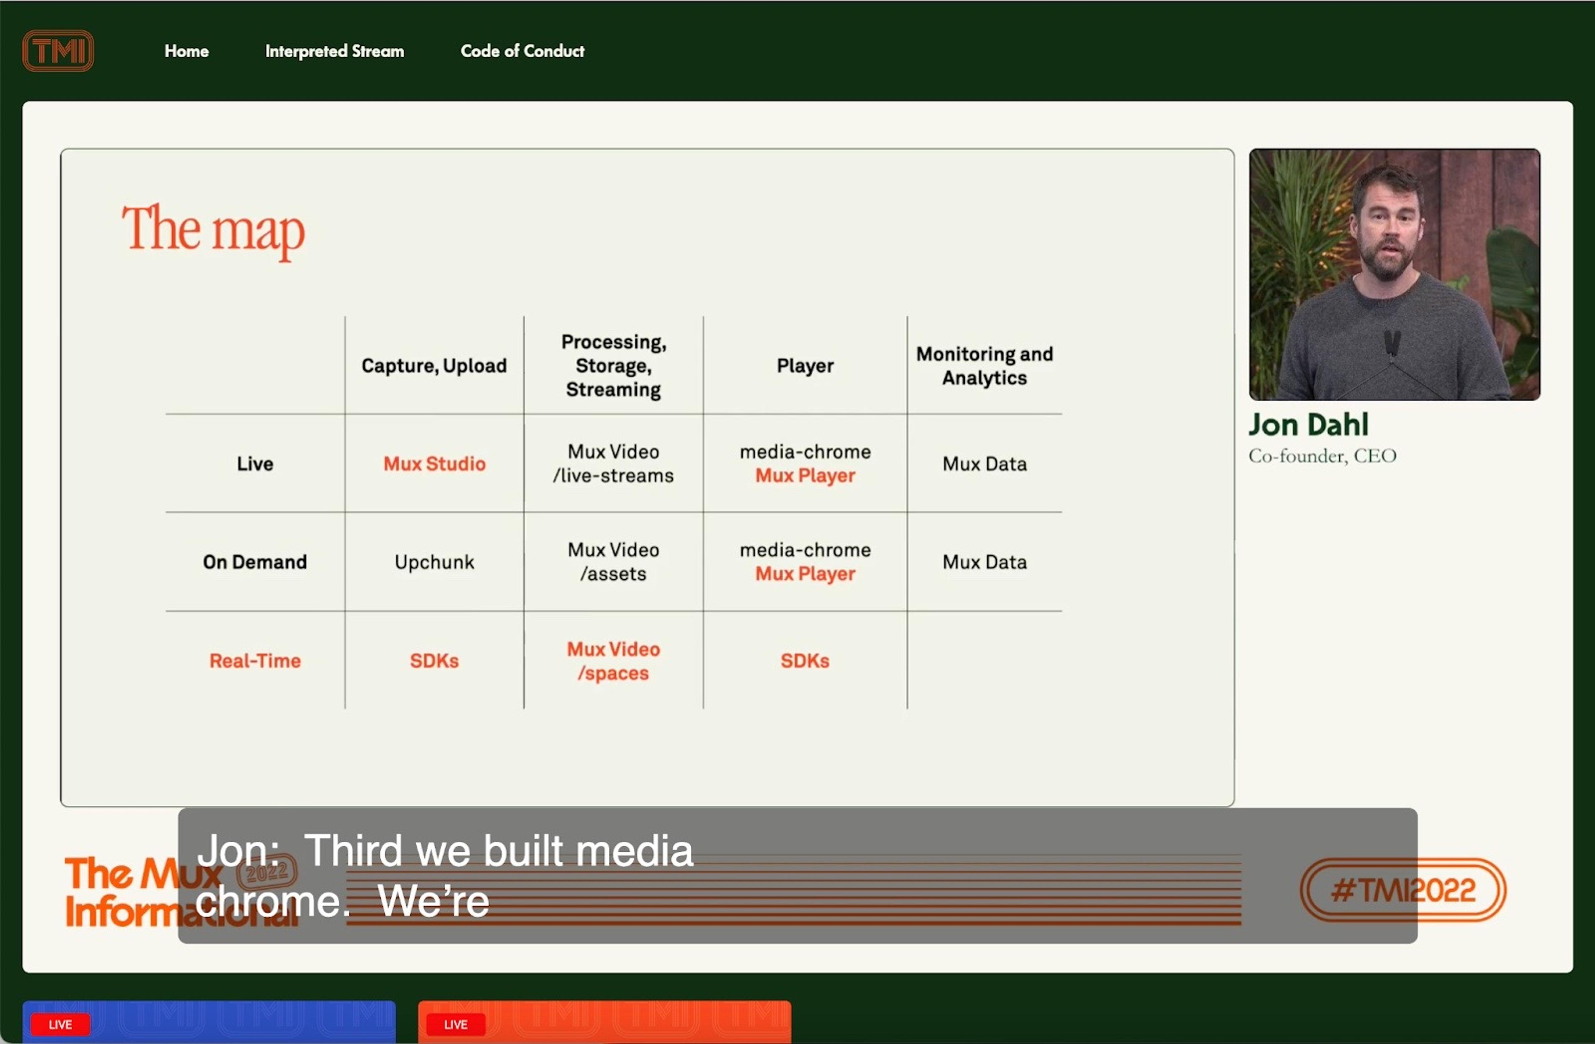Click the "Capture, Upload" column header
Image resolution: width=1595 pixels, height=1044 pixels.
pyautogui.click(x=434, y=366)
